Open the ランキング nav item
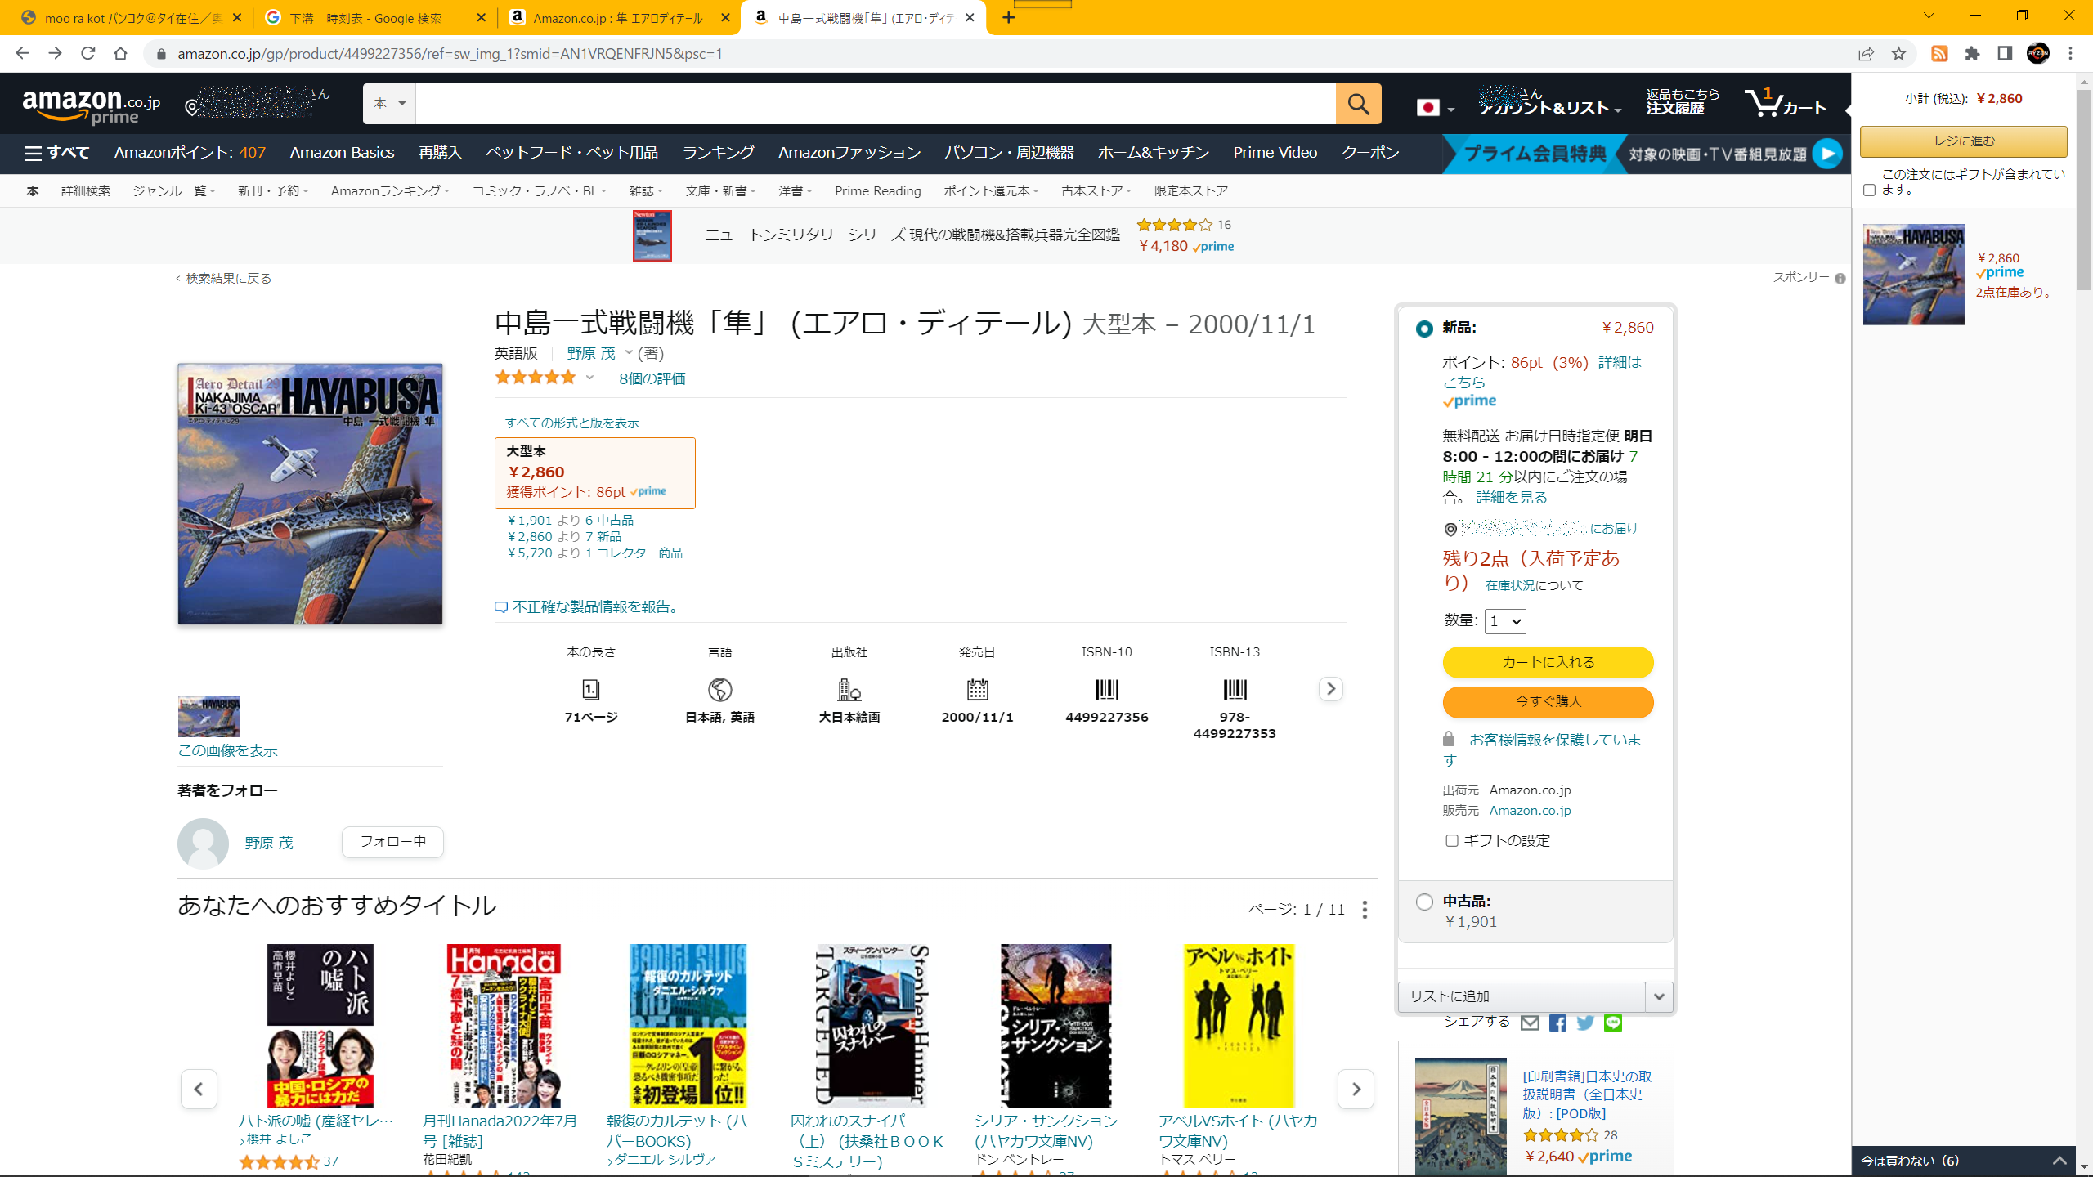Screen dimensions: 2093x1177 [718, 153]
